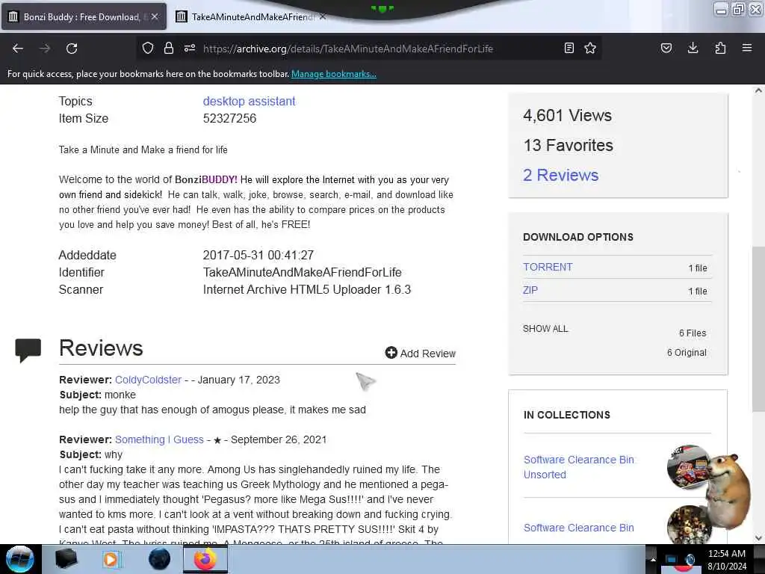Image resolution: width=765 pixels, height=574 pixels.
Task: Click the Internet Archive HTML5 Uploader 1.6.3 text
Action: 307,289
